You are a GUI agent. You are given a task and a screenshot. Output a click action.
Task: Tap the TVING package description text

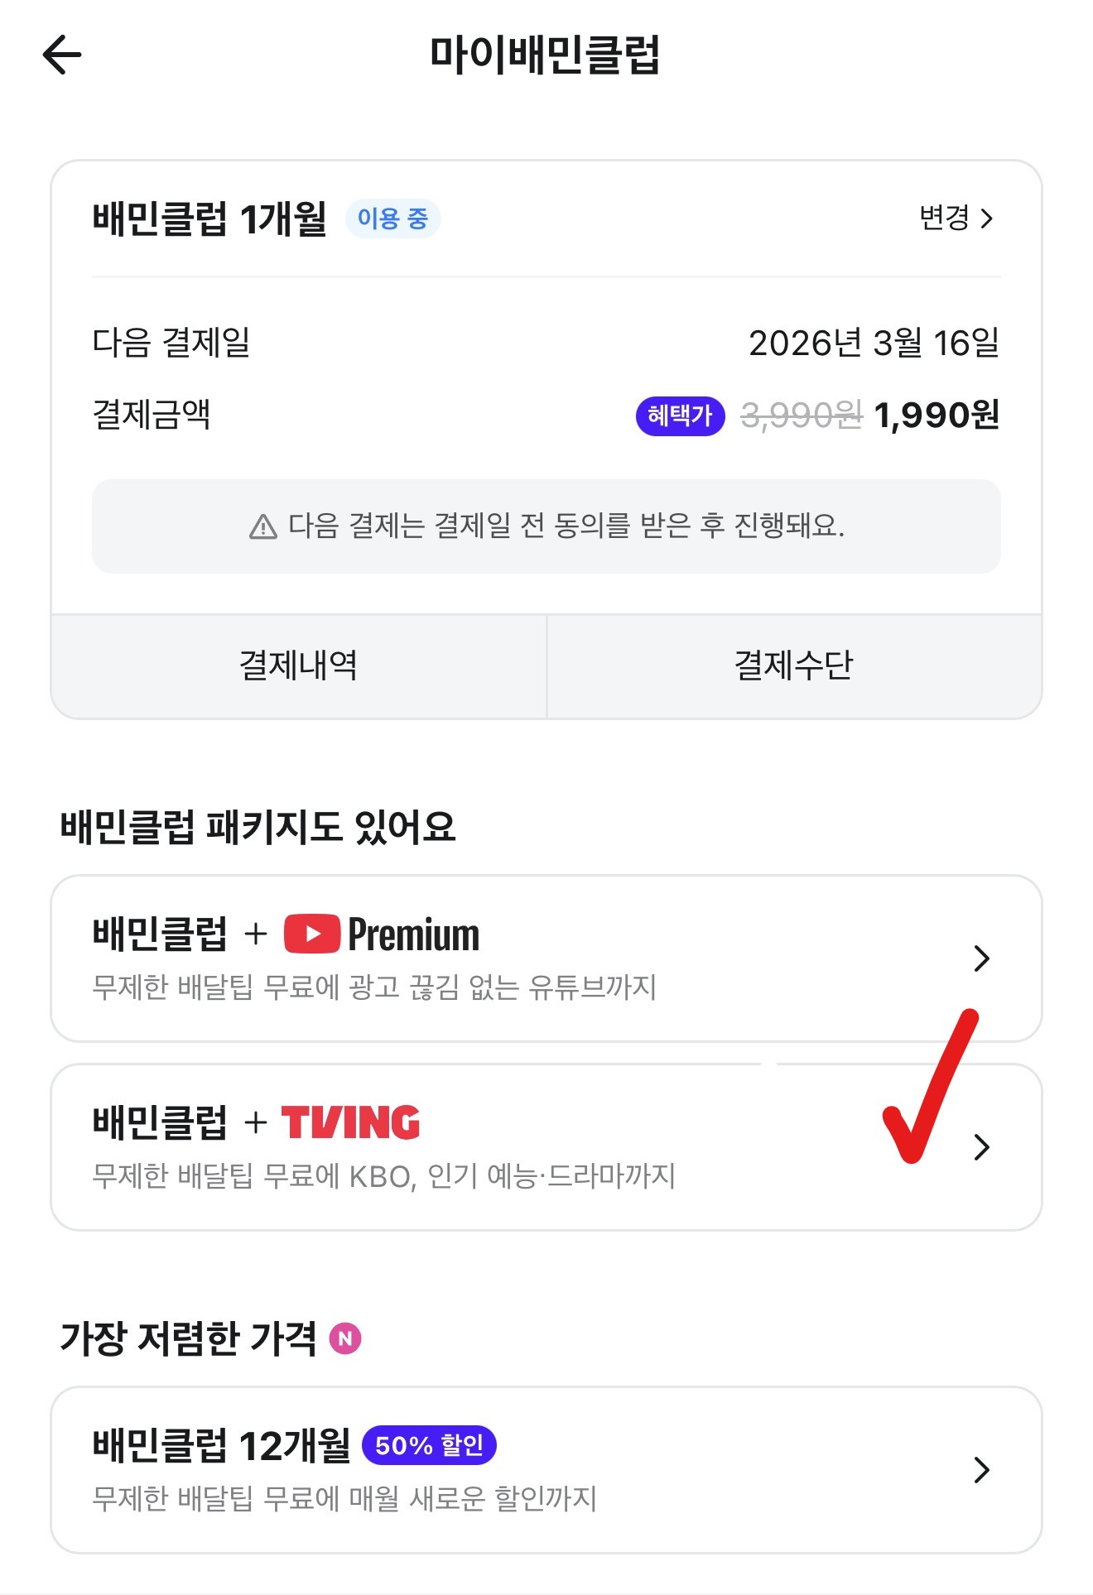383,1176
